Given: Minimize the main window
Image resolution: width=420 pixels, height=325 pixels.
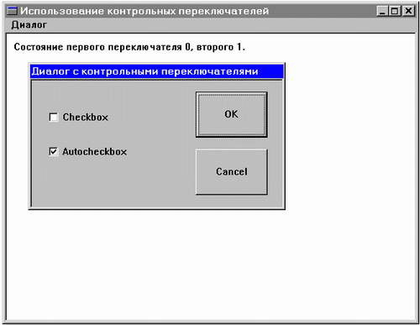Looking at the screenshot, I should 382,11.
